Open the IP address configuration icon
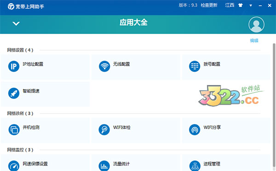This screenshot has height=171, width=276. 14,66
